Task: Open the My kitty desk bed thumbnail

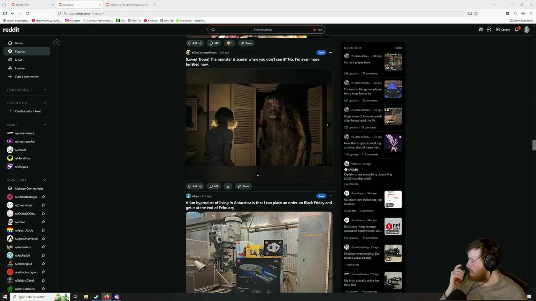Action: (393, 280)
